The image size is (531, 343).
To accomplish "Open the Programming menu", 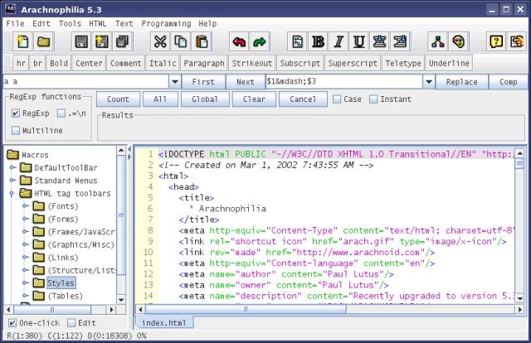I will coord(166,24).
